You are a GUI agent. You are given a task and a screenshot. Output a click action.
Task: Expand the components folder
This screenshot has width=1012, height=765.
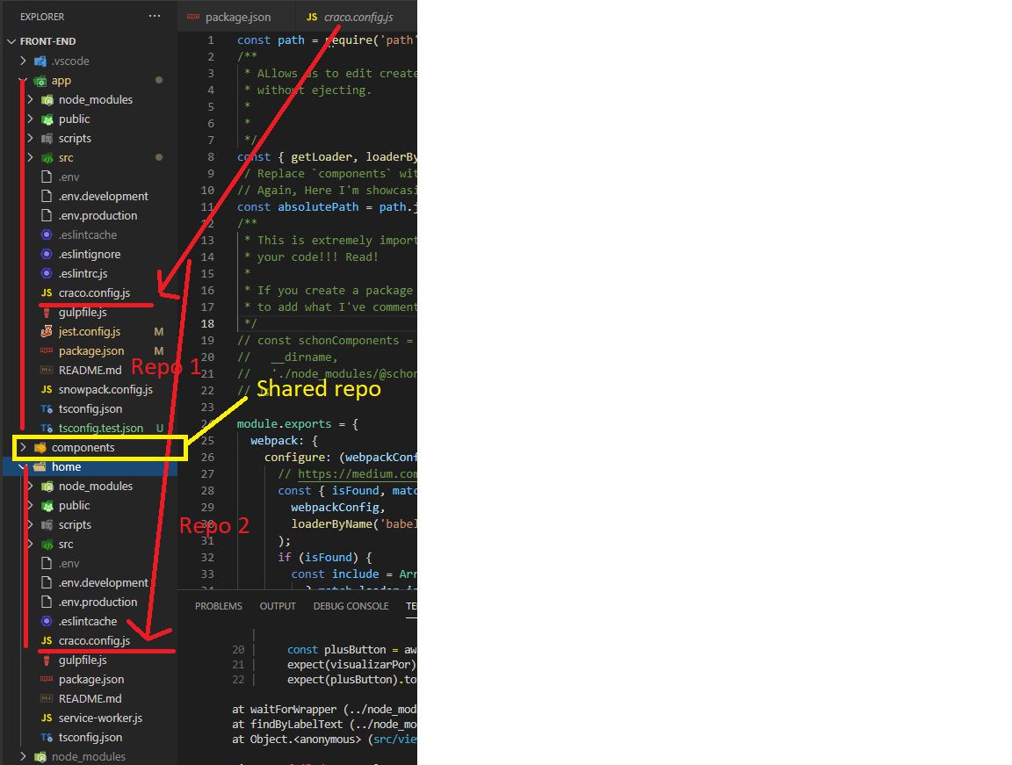[23, 447]
